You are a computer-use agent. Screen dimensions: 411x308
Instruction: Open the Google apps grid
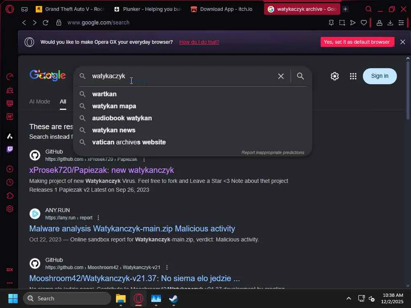coord(353,76)
